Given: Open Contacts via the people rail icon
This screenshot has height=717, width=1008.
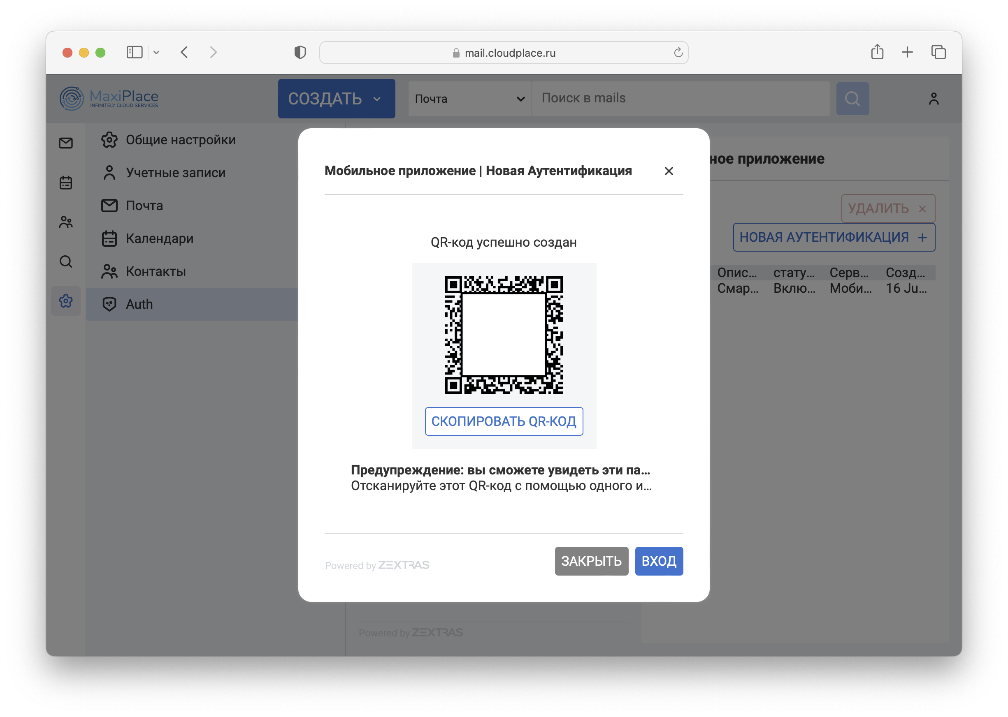Looking at the screenshot, I should (x=66, y=222).
